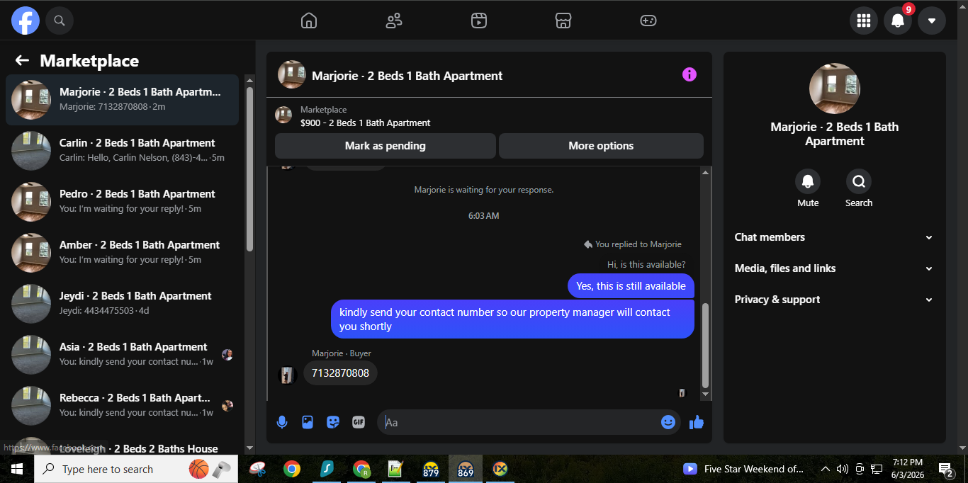Click the 'Hi, is this available?' quoted reply
968x483 pixels.
tap(646, 265)
